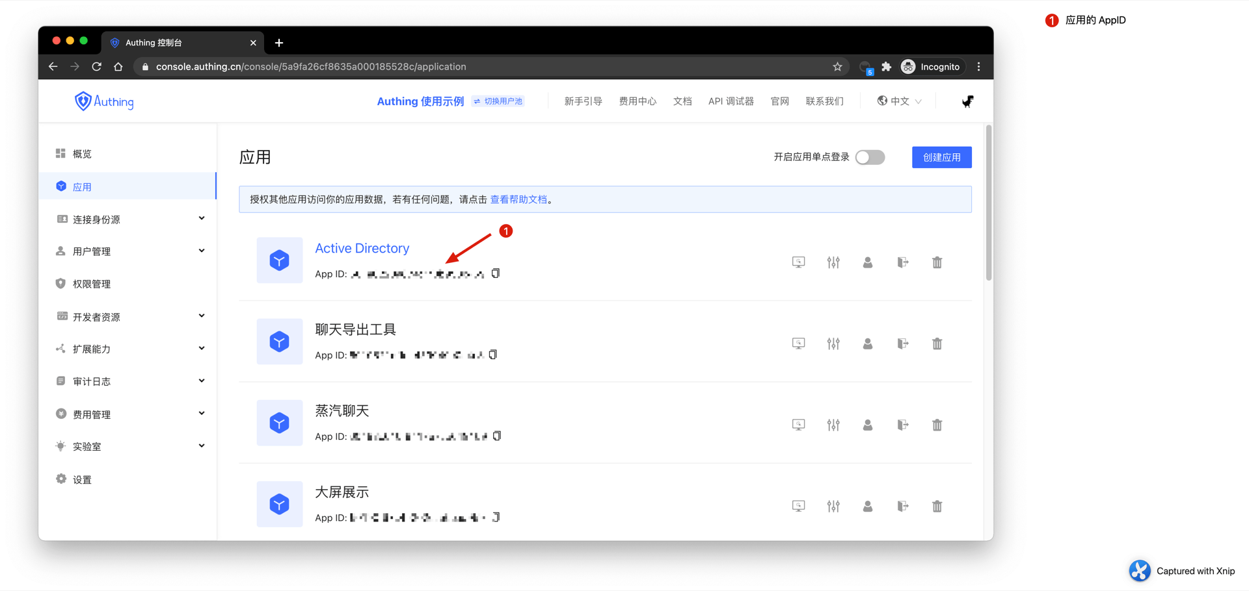
Task: Delete the Active Directory application
Action: pyautogui.click(x=937, y=262)
